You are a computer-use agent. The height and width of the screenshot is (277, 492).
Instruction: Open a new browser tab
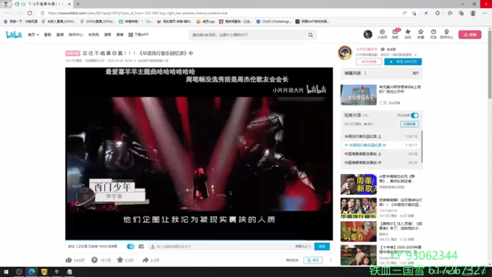click(78, 4)
